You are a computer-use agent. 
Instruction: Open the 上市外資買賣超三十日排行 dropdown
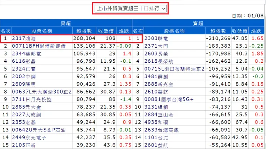(x=130, y=9)
